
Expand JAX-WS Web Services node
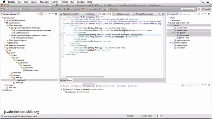click(5, 20)
